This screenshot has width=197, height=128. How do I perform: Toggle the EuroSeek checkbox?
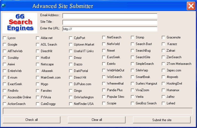click(104, 57)
